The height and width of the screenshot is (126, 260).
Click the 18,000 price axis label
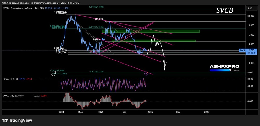[x=250, y=26]
